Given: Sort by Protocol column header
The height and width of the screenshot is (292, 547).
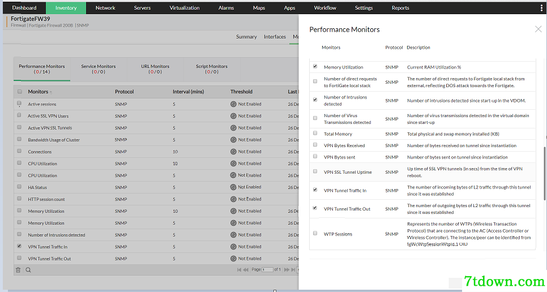Looking at the screenshot, I should [124, 92].
